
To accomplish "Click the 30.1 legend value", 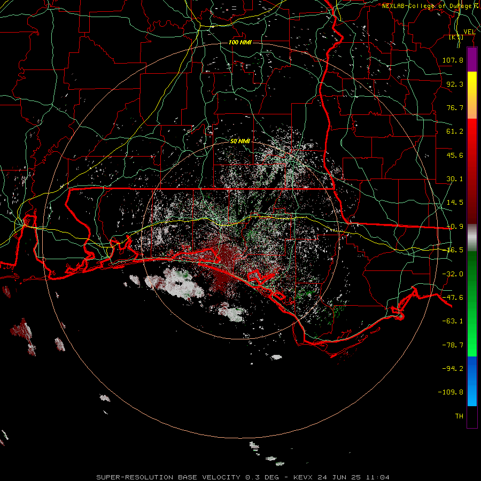I will click(455, 179).
